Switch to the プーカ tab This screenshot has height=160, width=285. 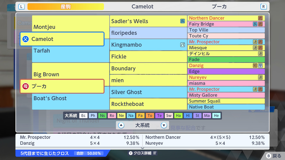click(x=219, y=7)
